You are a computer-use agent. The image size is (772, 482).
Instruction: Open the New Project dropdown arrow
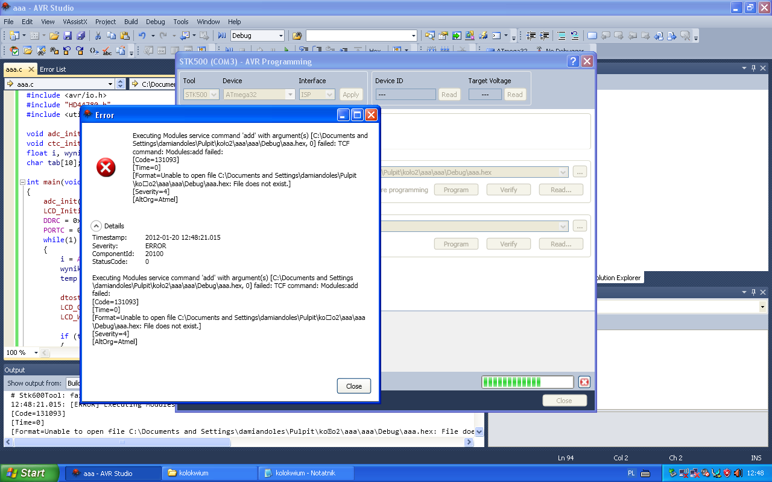[24, 36]
